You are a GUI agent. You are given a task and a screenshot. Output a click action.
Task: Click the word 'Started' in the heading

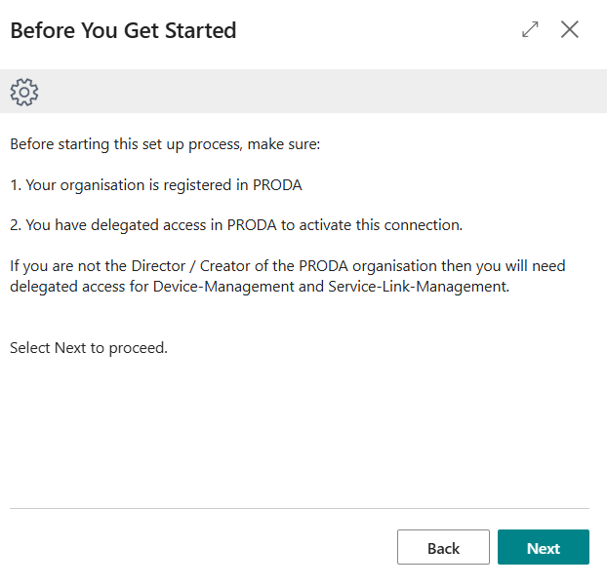[200, 30]
